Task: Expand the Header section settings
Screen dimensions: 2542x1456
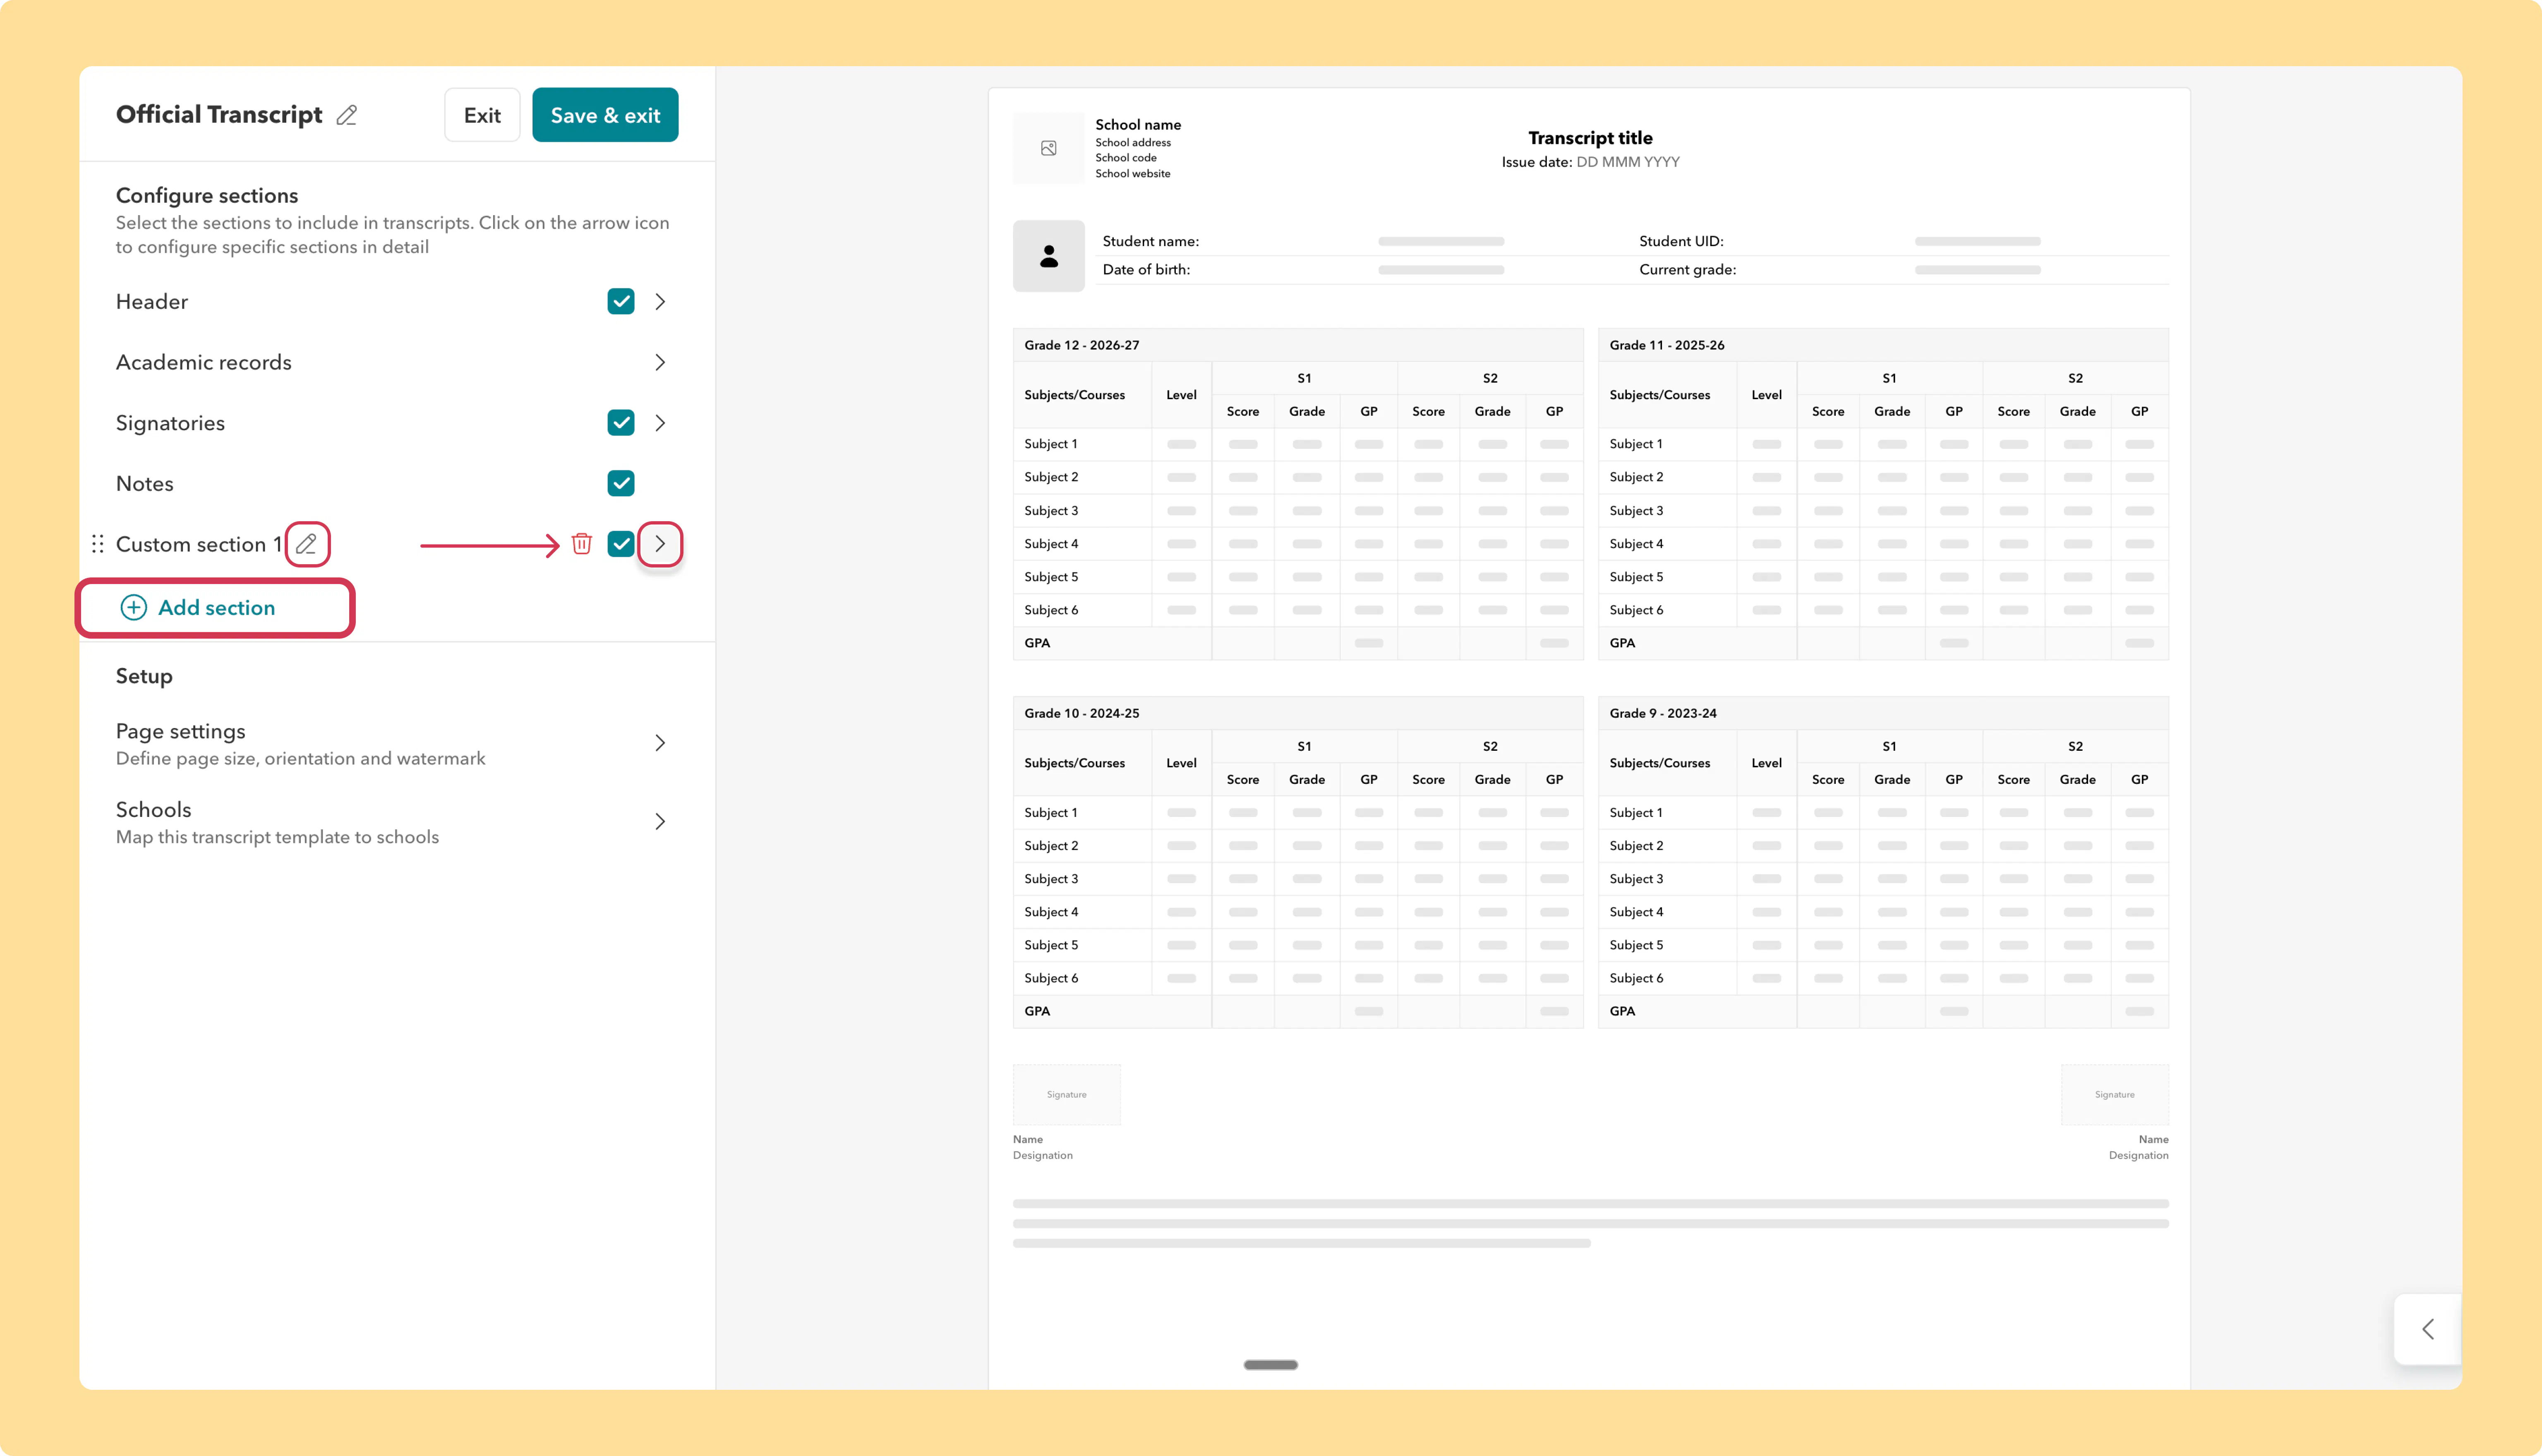Action: click(x=660, y=301)
